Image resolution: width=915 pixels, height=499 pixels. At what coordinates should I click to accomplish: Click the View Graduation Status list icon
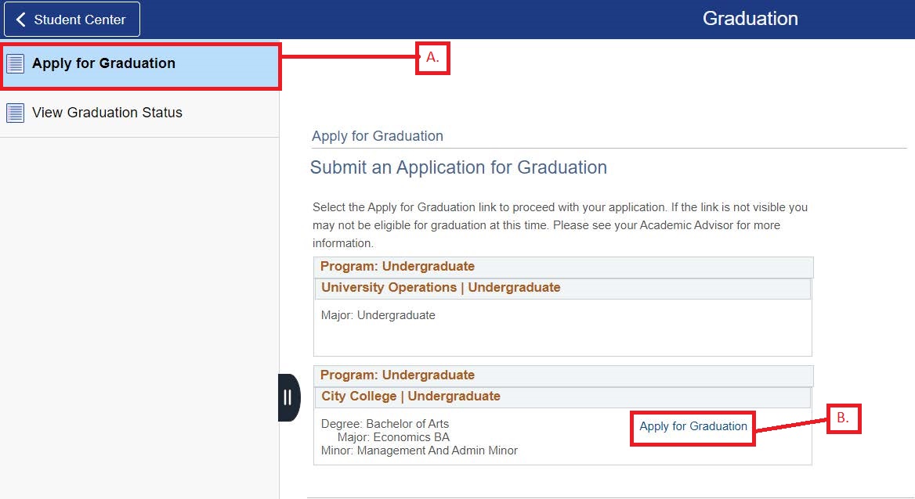tap(16, 112)
